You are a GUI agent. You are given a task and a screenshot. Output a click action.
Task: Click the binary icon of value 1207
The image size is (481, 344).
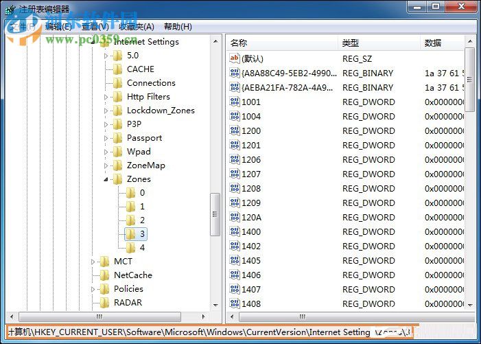click(235, 174)
